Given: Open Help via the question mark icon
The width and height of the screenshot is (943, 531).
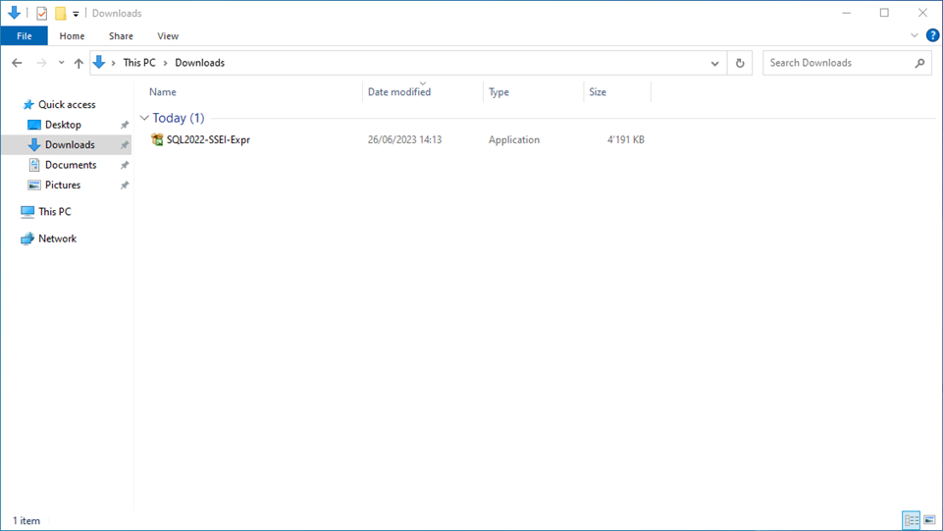Looking at the screenshot, I should click(932, 35).
